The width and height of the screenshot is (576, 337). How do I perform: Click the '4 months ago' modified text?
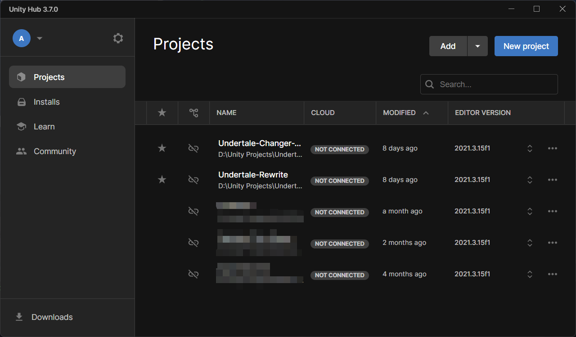tap(405, 274)
